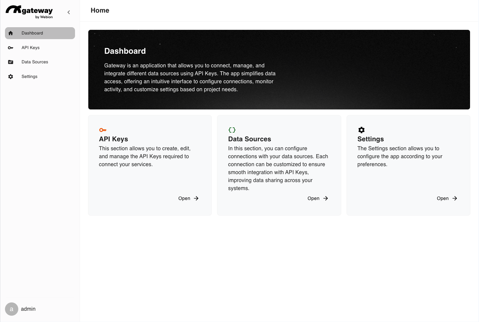Click the home icon in sidebar
Screen dimensions: 479x322
(11, 33)
